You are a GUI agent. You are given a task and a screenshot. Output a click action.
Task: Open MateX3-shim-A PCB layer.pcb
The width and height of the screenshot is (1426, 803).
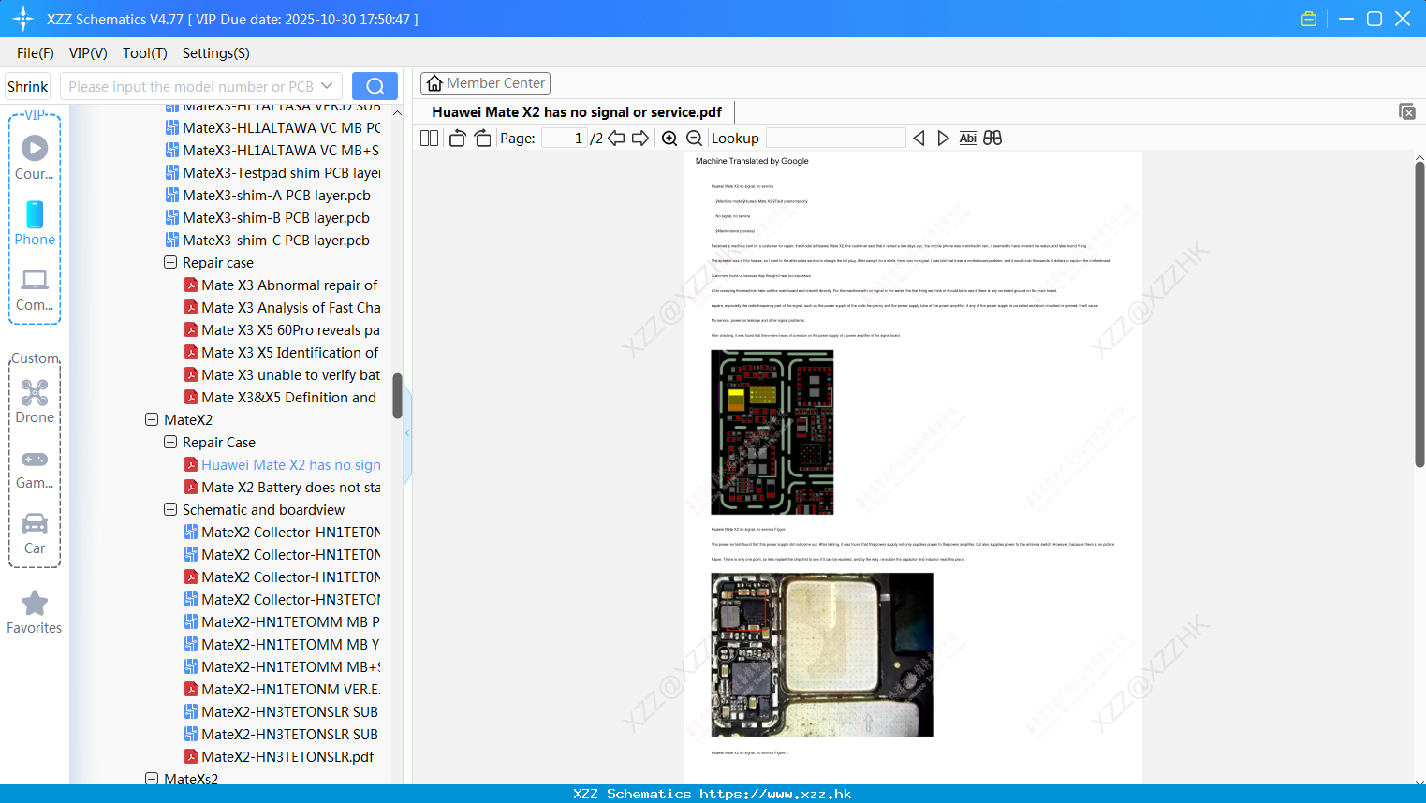[268, 196]
